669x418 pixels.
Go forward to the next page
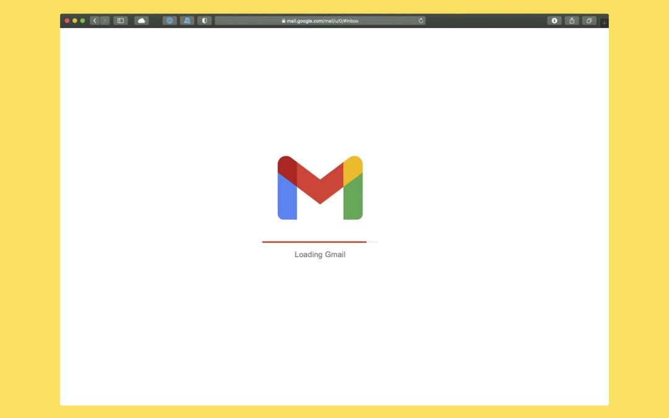[x=105, y=20]
